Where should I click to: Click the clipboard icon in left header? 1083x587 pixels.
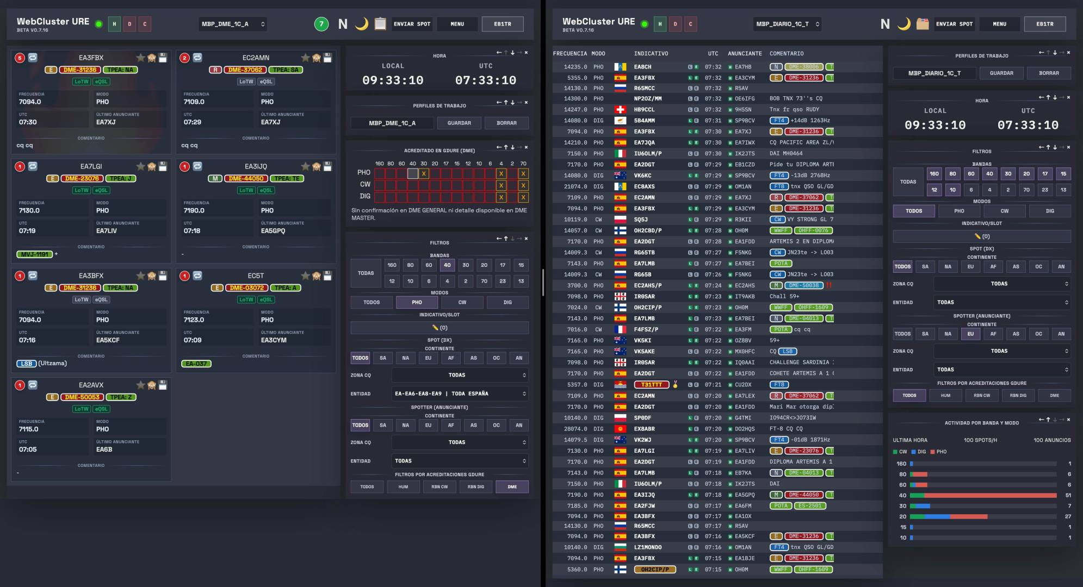[x=380, y=24]
